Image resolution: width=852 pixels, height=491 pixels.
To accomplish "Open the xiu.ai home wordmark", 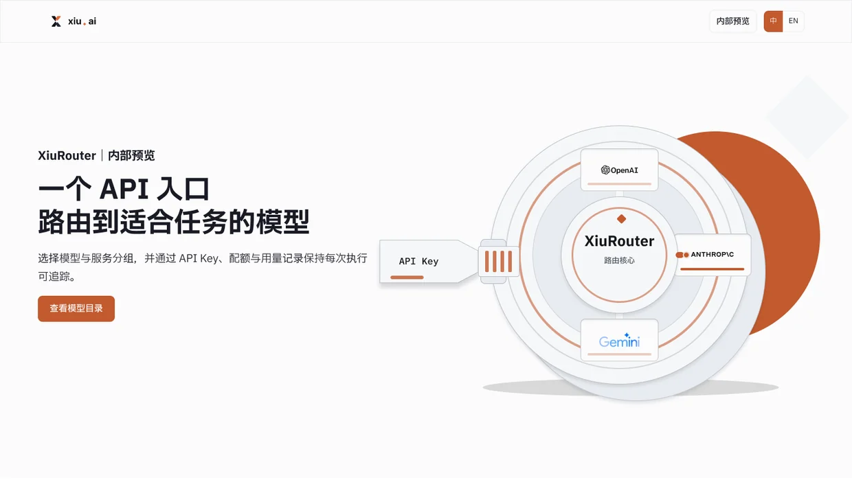I will (82, 21).
